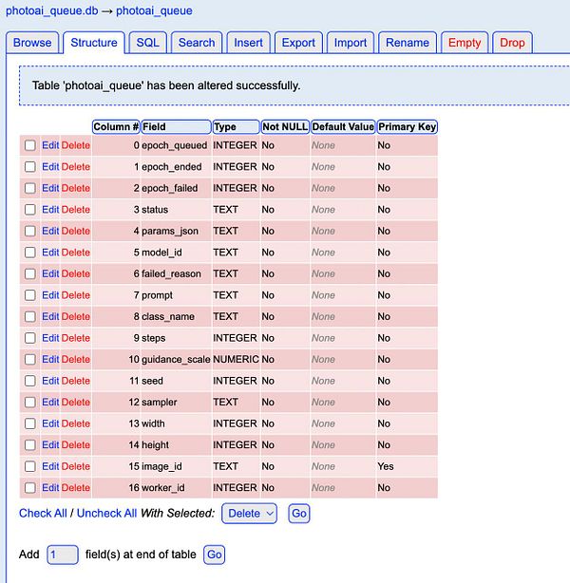The image size is (570, 583).
Task: Open the Rename tab
Action: pyautogui.click(x=408, y=43)
